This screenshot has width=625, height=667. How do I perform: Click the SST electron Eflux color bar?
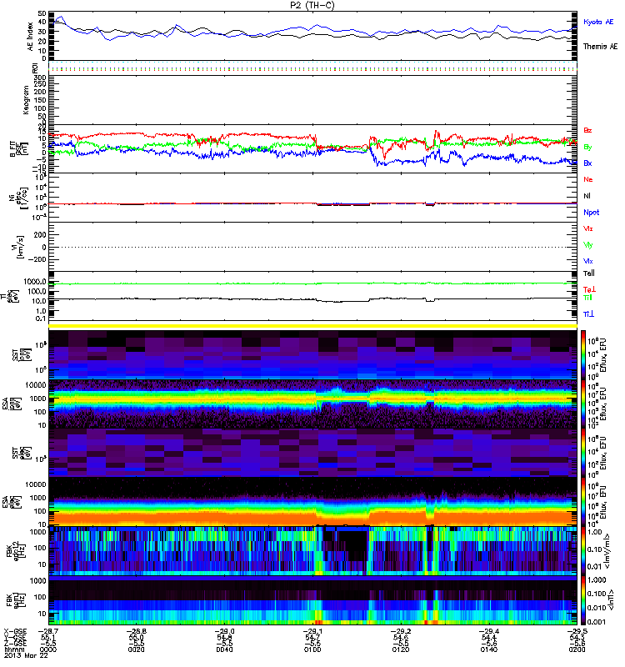583,453
